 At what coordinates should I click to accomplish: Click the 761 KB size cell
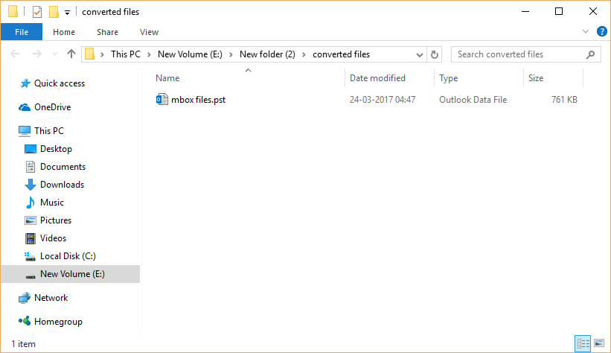coord(564,100)
